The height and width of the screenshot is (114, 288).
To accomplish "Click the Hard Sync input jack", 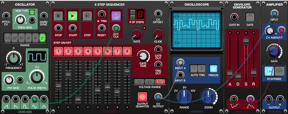I will point(44,16).
